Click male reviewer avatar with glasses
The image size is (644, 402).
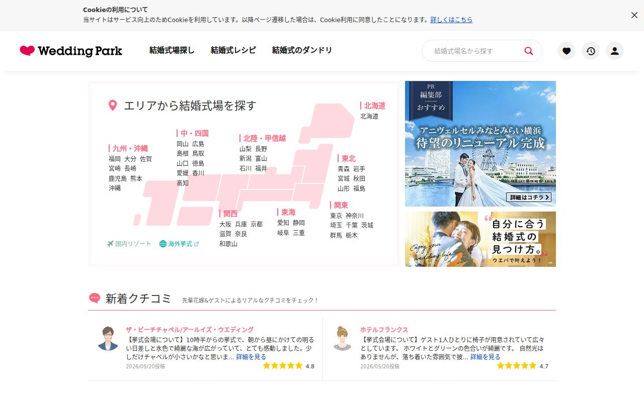108,338
